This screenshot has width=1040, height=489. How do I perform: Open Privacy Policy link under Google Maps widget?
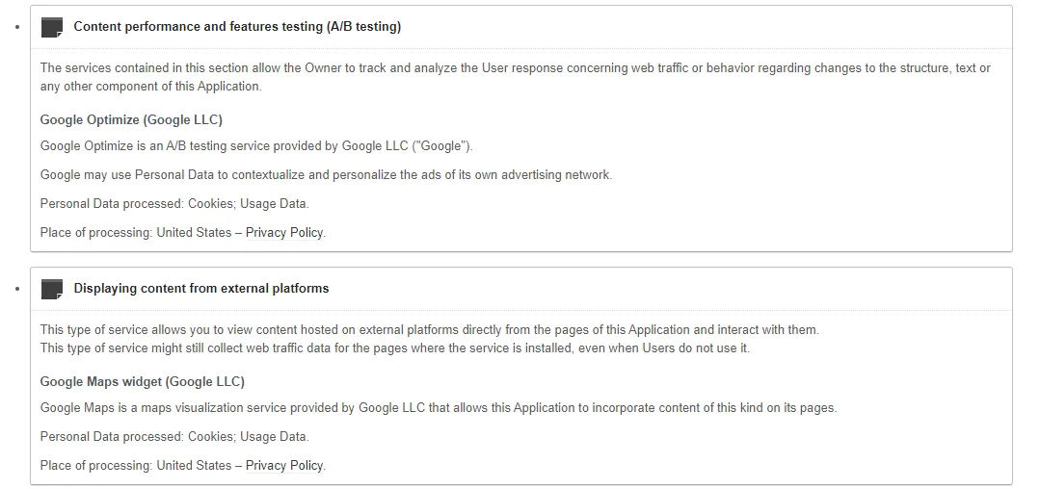(284, 465)
